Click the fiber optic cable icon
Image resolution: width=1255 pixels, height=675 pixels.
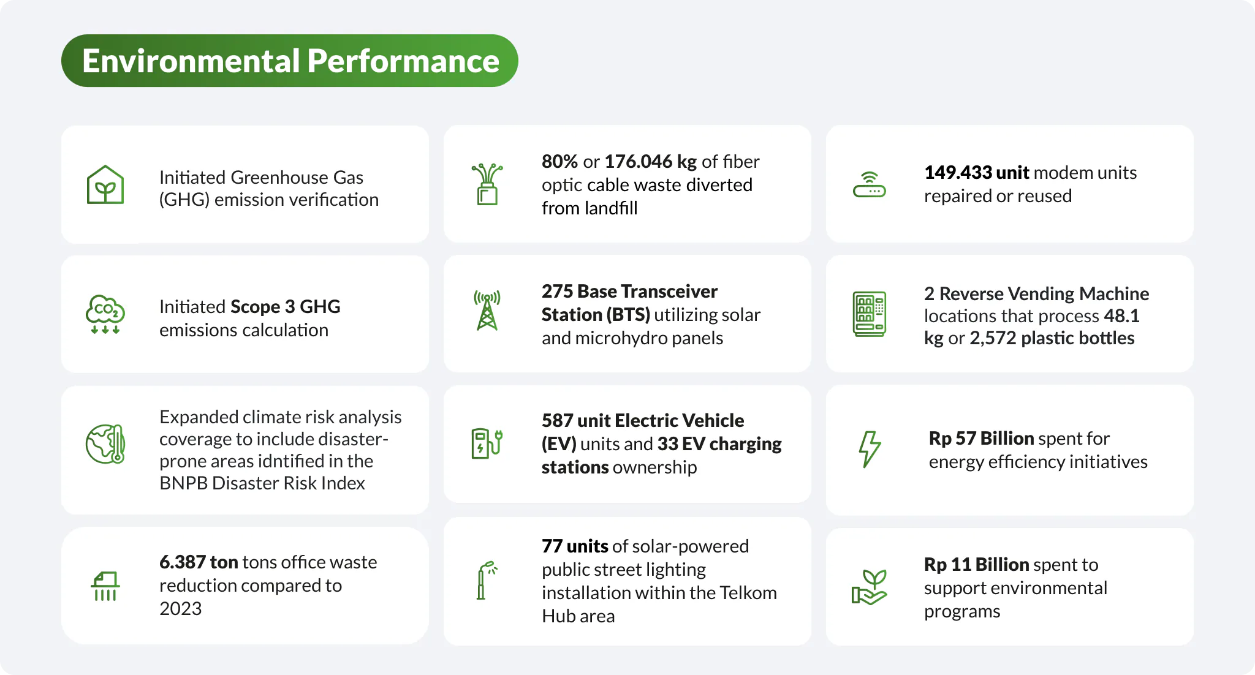pos(487,184)
